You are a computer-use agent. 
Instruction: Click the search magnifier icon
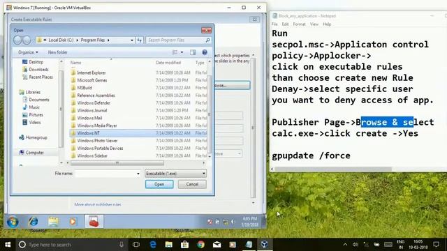[x=208, y=40]
